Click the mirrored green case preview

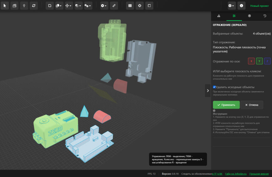click(112, 41)
